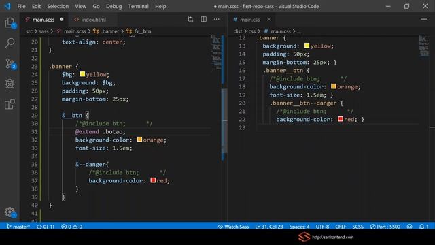Select language mode SCSS in status bar

[x=358, y=227]
